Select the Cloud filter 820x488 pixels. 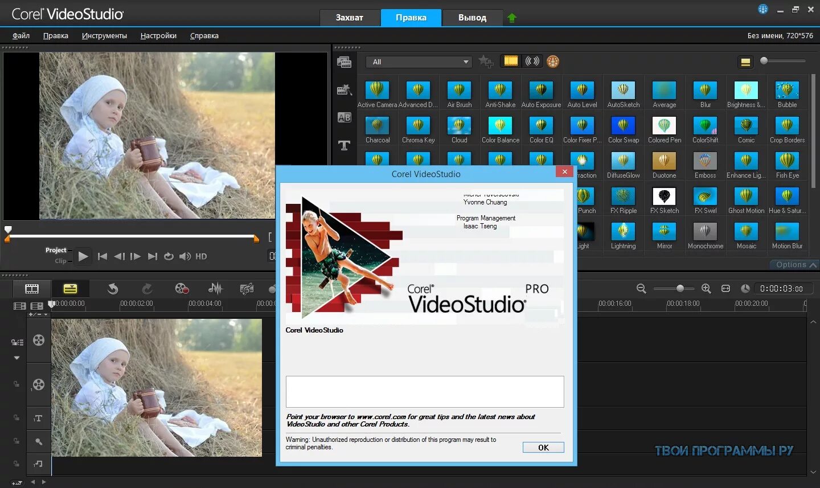tap(460, 130)
